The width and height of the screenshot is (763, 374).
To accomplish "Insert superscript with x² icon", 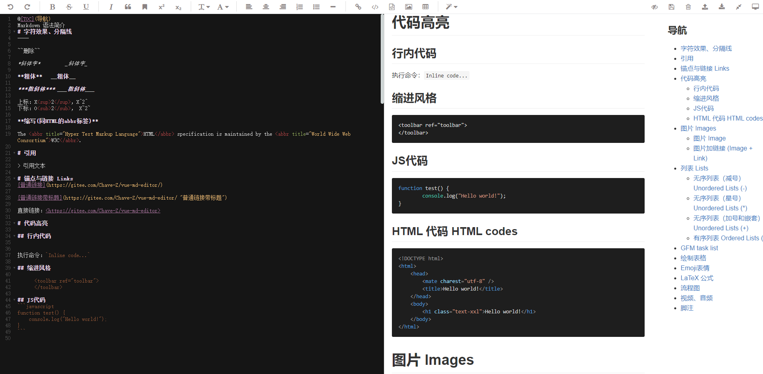I will [162, 7].
